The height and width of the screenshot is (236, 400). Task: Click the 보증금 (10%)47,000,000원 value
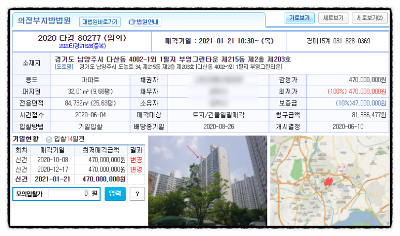361,103
